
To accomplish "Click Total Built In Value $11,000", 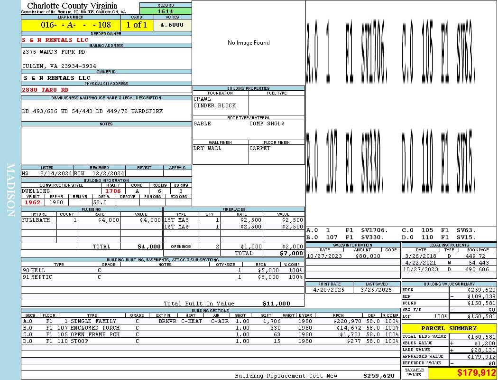I will pos(277,304).
